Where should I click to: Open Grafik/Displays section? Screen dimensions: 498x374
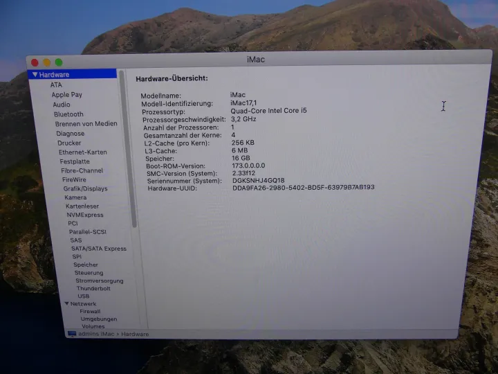[86, 188]
